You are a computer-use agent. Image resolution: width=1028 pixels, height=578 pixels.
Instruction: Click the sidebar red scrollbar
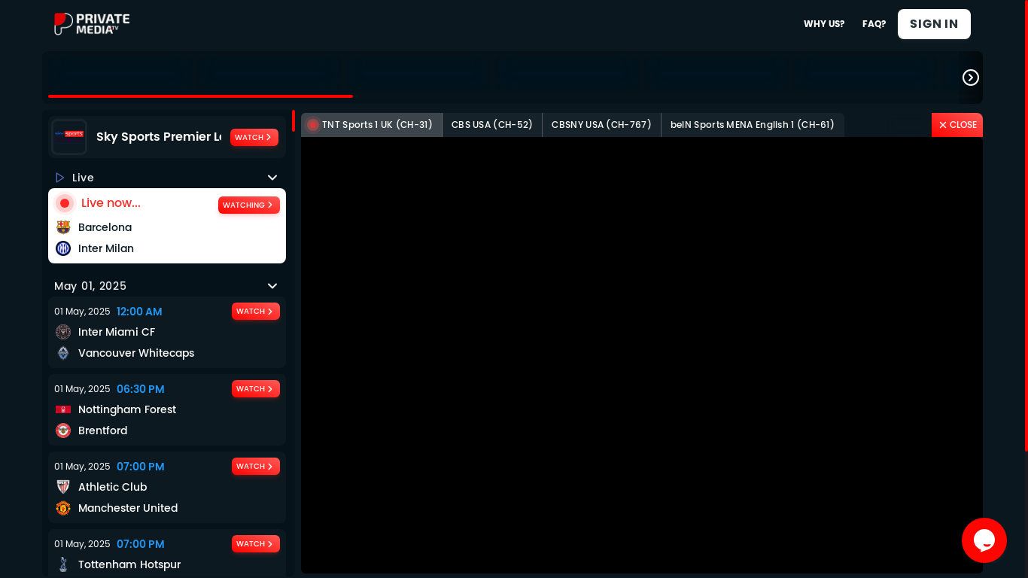coord(293,121)
